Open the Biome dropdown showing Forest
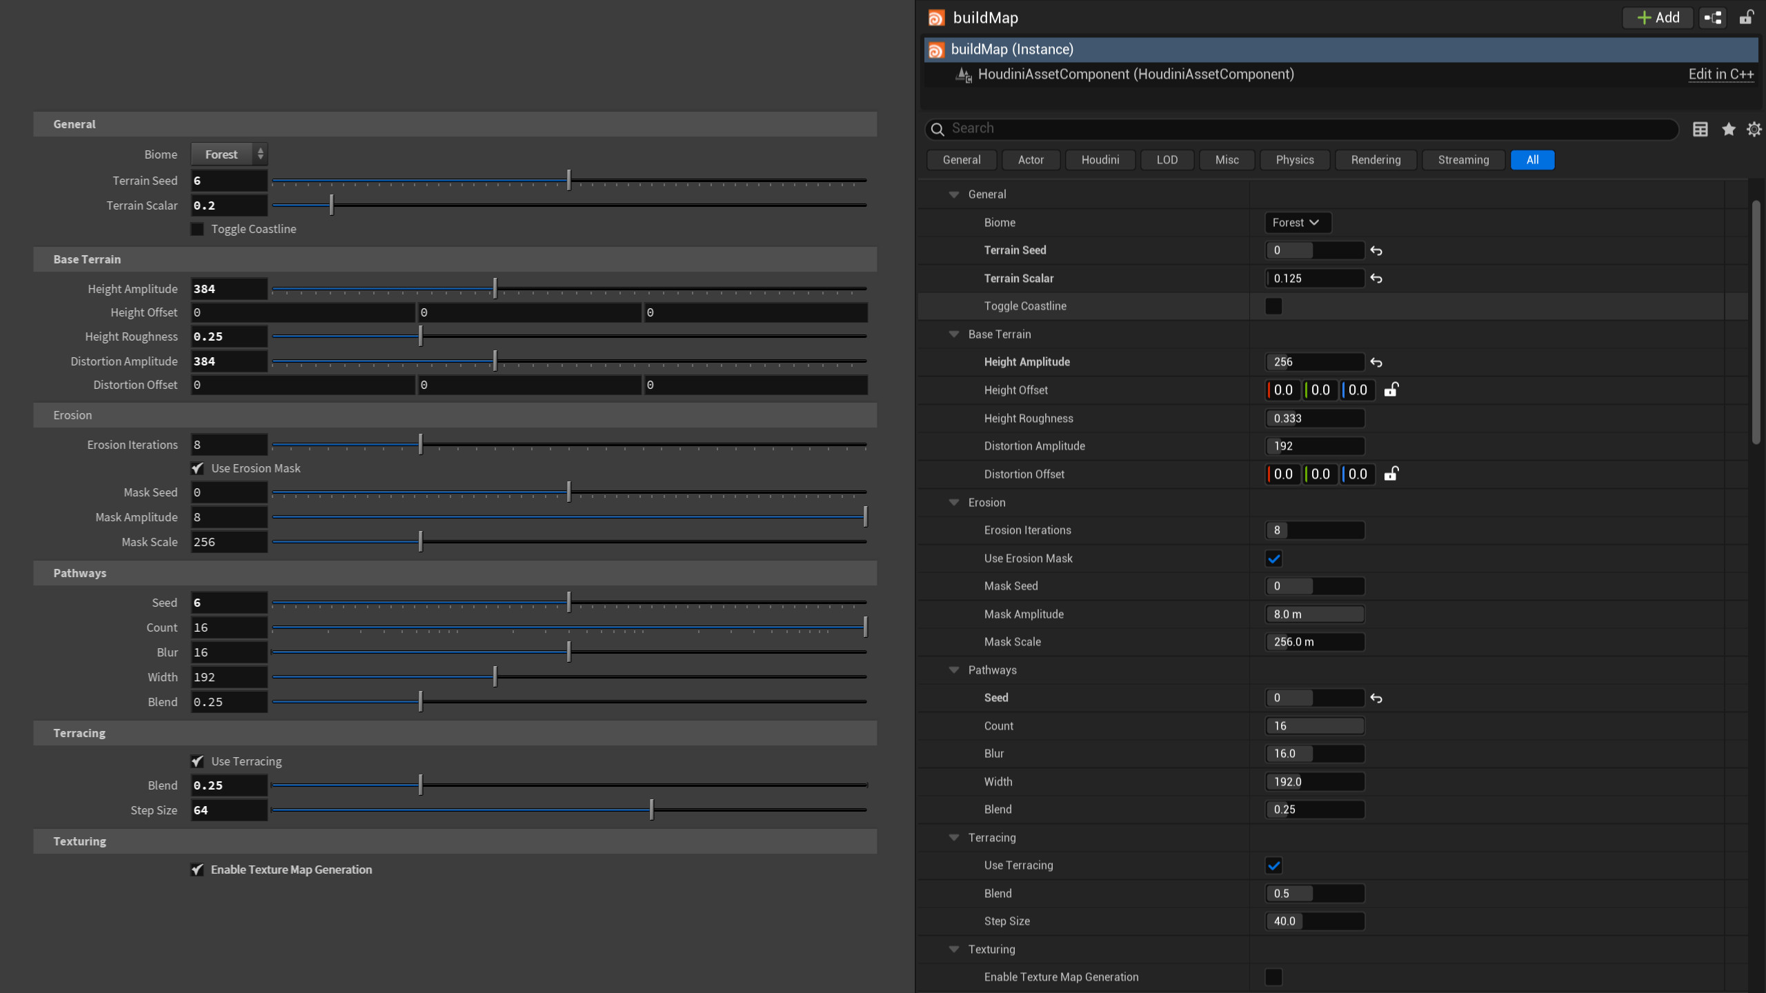This screenshot has width=1766, height=993. (x=1297, y=222)
